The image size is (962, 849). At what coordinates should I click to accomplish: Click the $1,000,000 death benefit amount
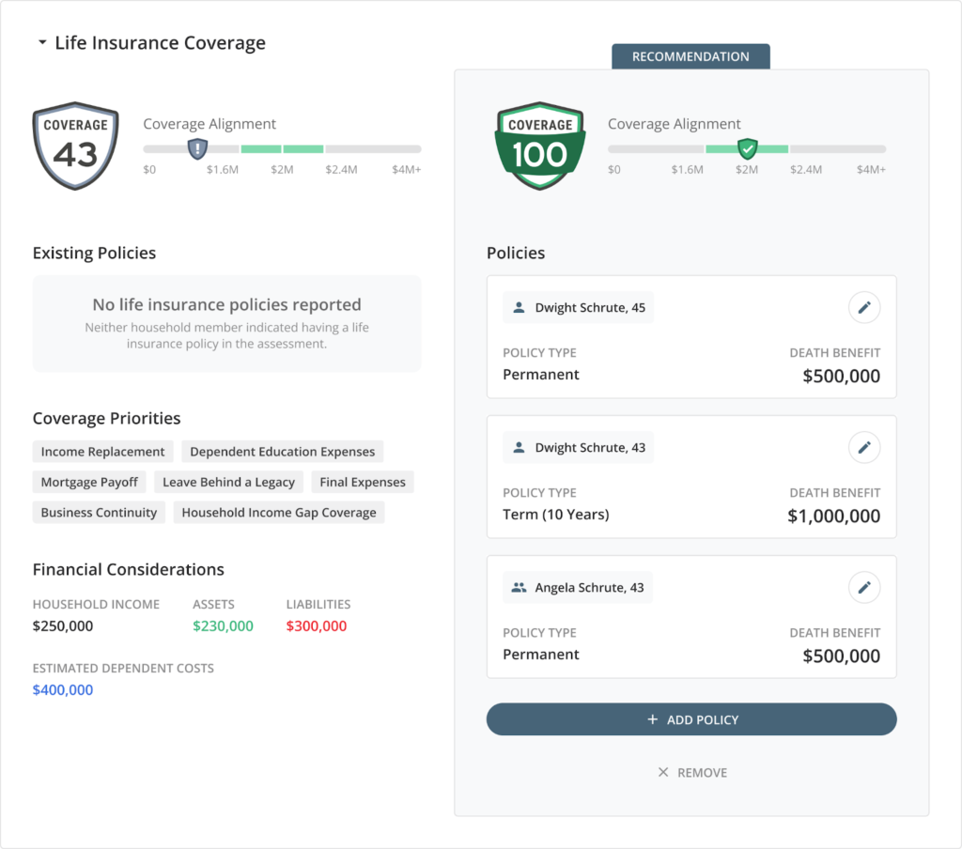pyautogui.click(x=833, y=516)
